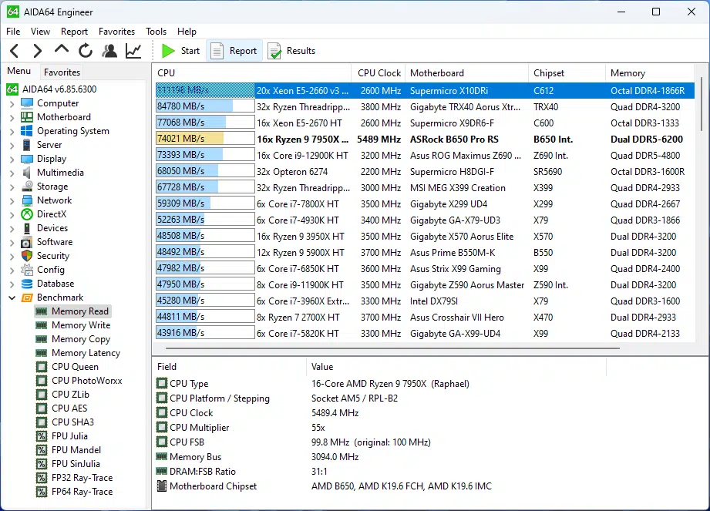Expand the Display tree node
The width and height of the screenshot is (710, 511).
(x=12, y=160)
